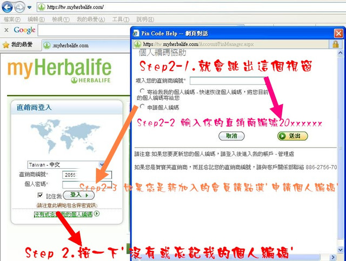
Task: Open the 沒有或忘記我的個人編碼 link
Action: coord(63,214)
